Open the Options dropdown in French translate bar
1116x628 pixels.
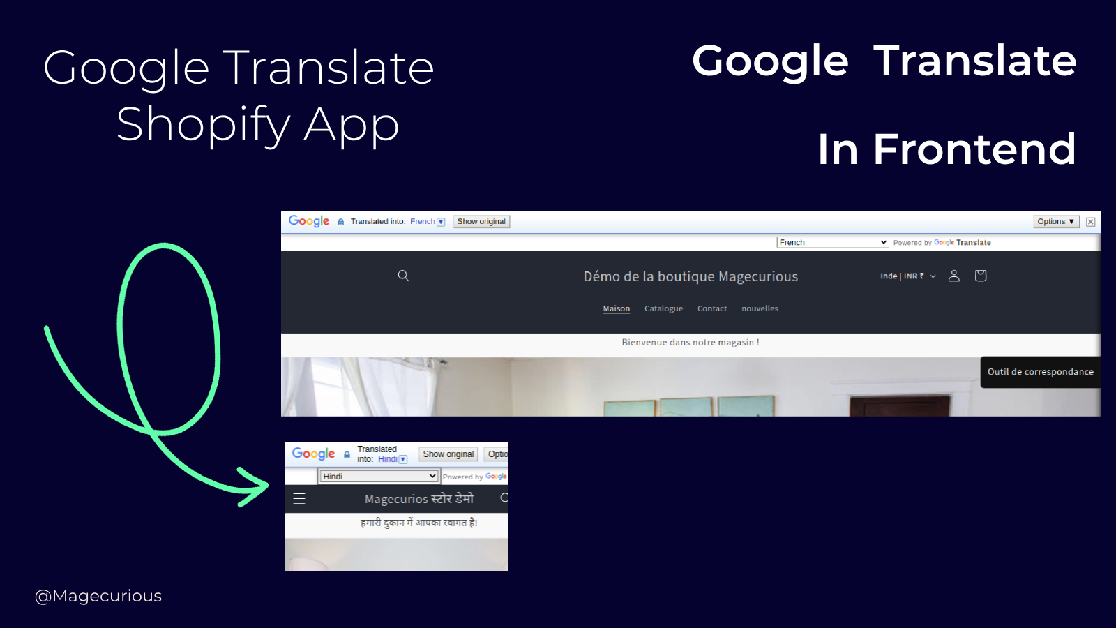[1056, 221]
